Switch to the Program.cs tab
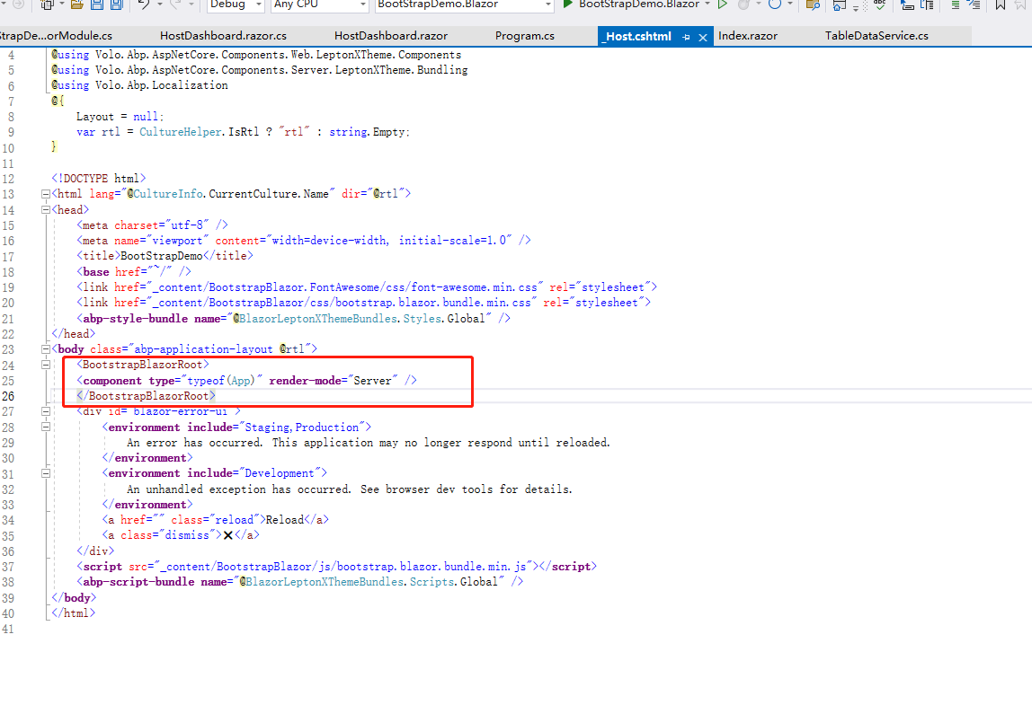This screenshot has width=1032, height=705. (524, 36)
